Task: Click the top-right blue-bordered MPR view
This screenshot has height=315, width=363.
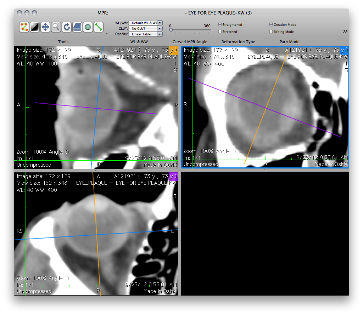Action: click(x=265, y=107)
